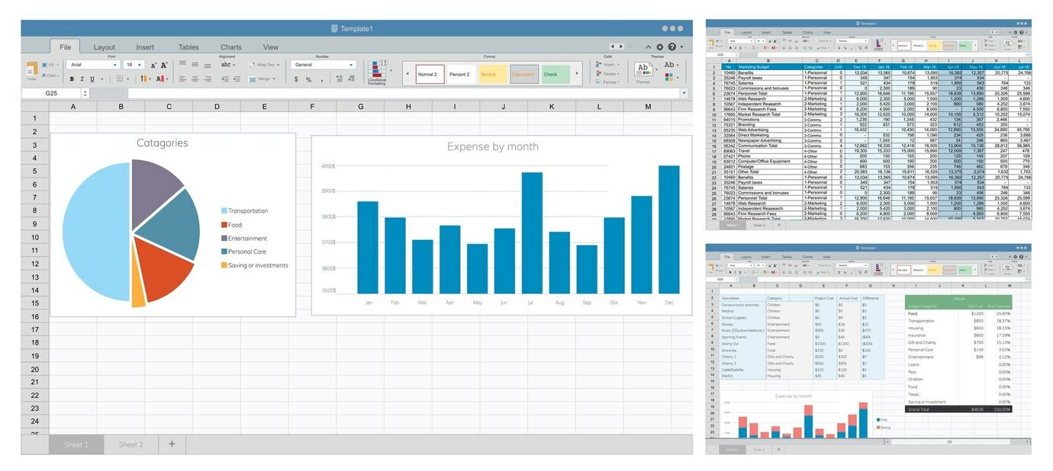Open the theme fonts Ab dropdown

pyautogui.click(x=672, y=65)
